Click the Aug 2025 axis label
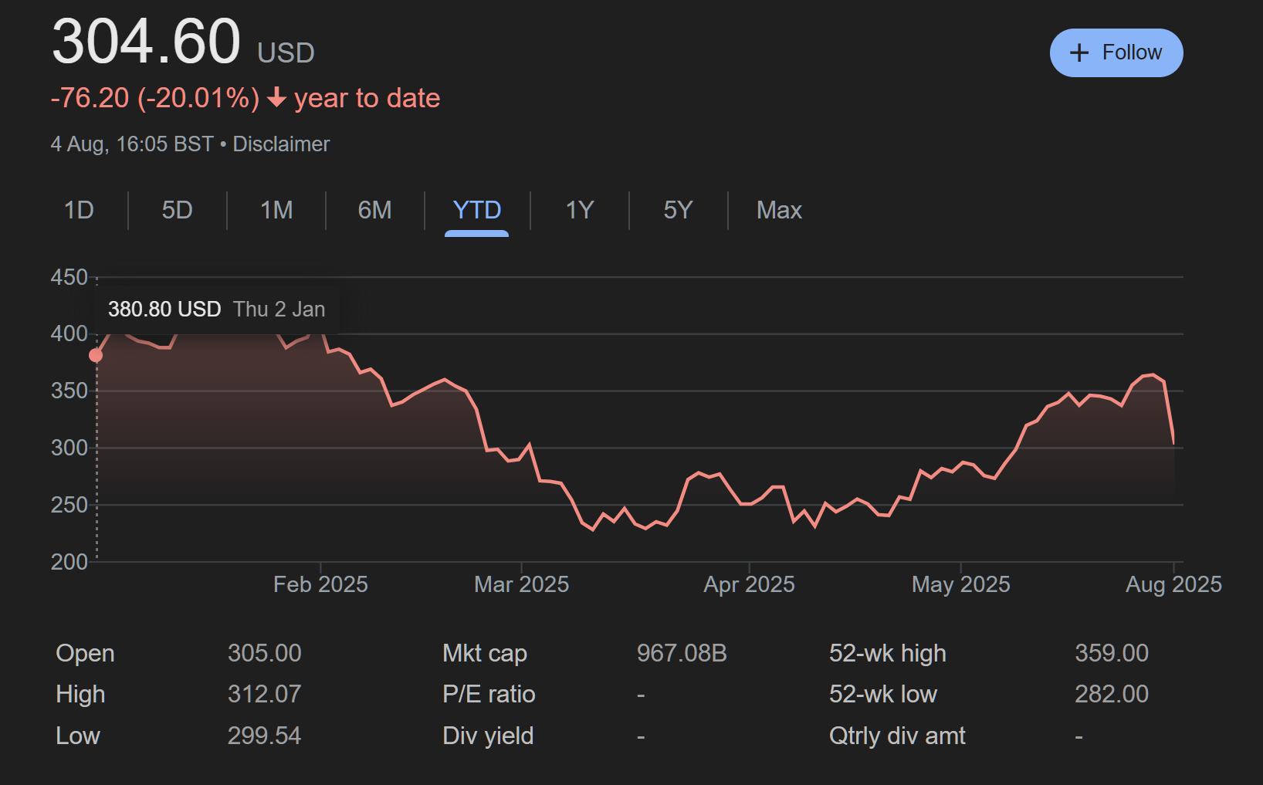The height and width of the screenshot is (785, 1263). [x=1173, y=584]
